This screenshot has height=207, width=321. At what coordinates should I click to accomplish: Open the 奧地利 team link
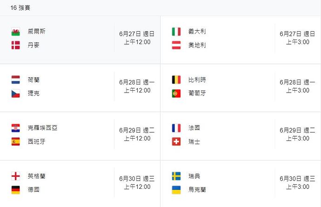point(197,45)
